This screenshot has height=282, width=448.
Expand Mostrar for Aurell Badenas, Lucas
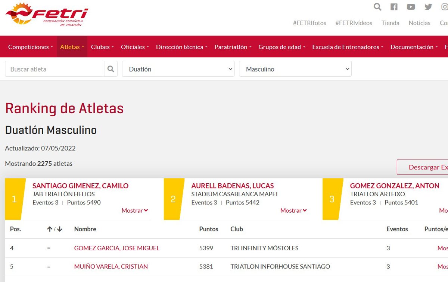tap(293, 210)
